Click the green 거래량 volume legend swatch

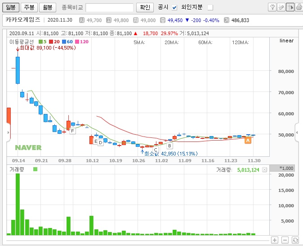pos(35,169)
